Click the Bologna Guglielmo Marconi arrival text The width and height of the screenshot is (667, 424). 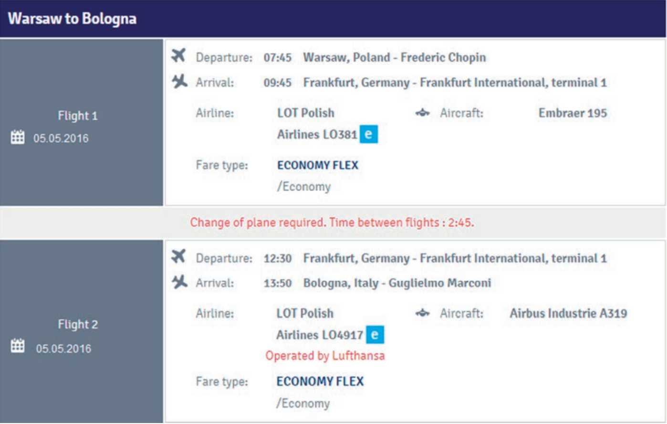point(397,283)
